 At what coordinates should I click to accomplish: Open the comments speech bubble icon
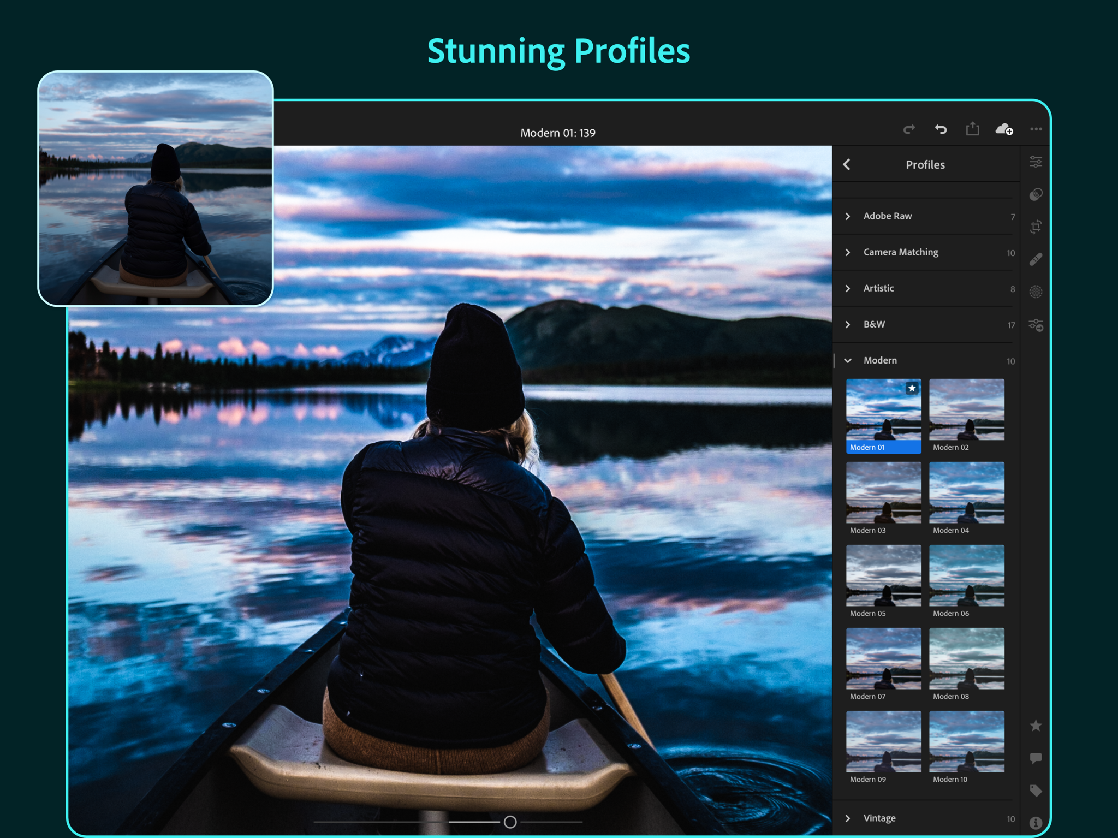point(1036,758)
